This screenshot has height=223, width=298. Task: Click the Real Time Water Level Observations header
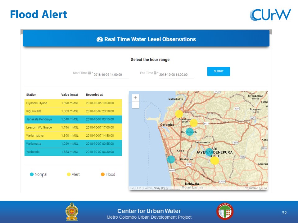click(146, 38)
